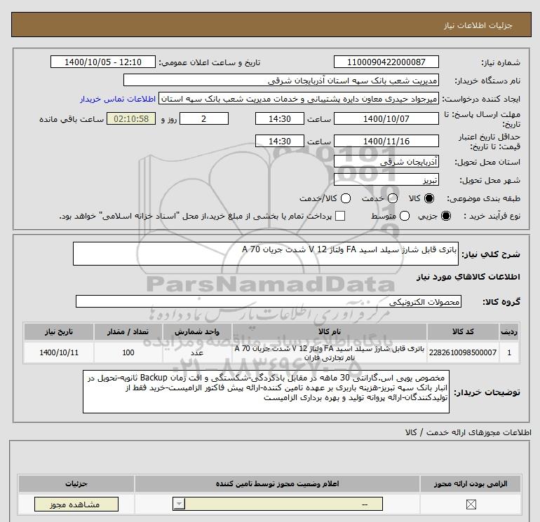The image size is (540, 522).
Task: Click the goods group field محصولات الکترونیکی
Action: click(269, 301)
